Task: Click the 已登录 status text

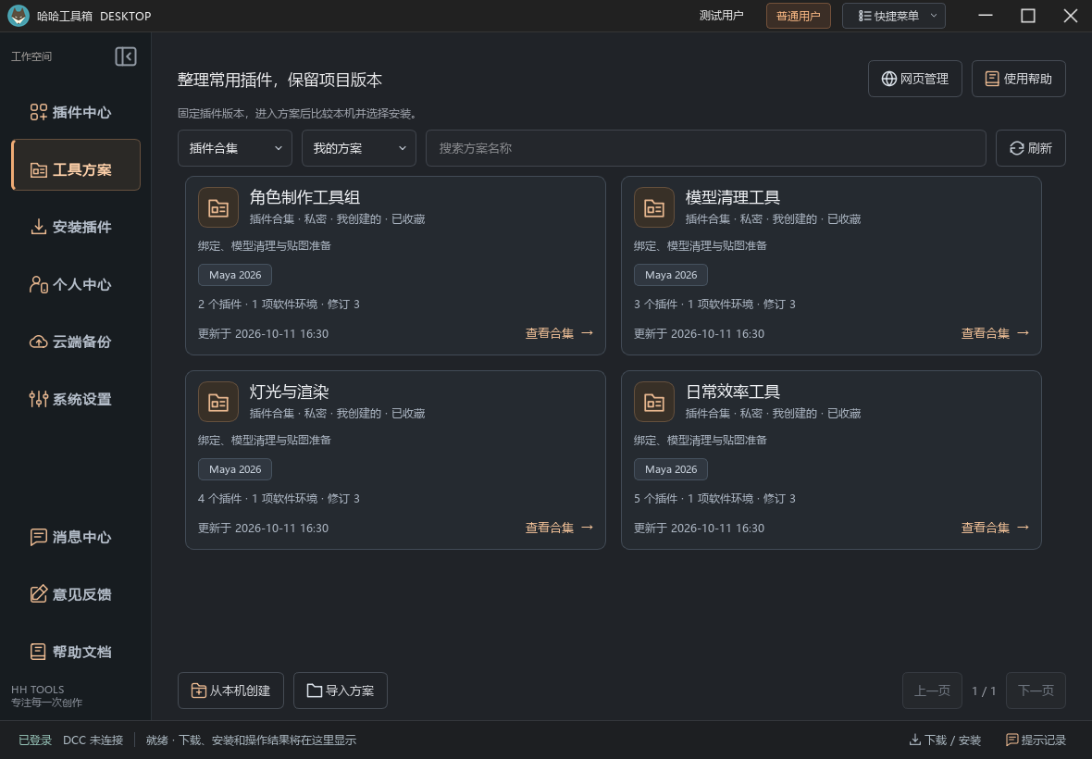Action: pos(35,740)
